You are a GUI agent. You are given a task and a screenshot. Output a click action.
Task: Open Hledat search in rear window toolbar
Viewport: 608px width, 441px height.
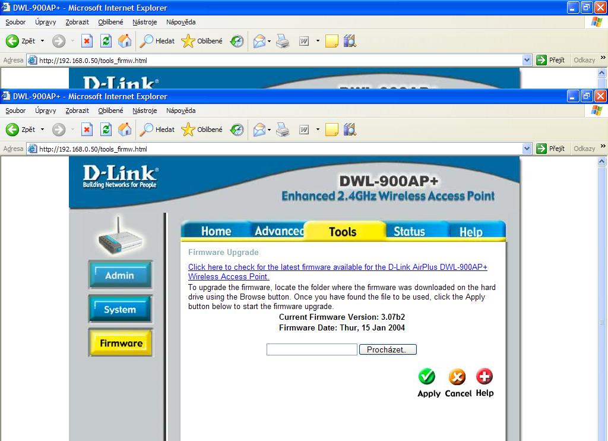click(x=157, y=41)
